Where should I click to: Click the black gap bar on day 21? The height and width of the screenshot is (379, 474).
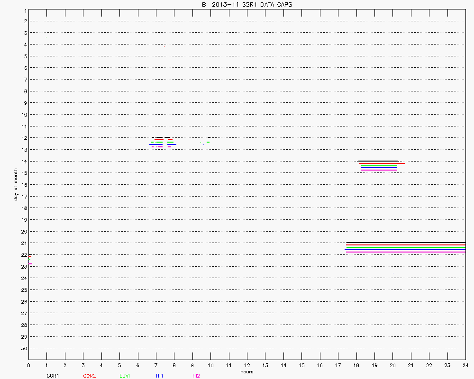[406, 243]
